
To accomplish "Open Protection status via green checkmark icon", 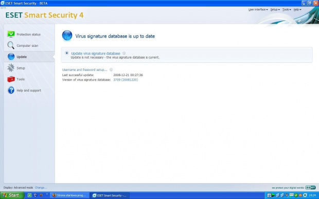I will click(11, 34).
